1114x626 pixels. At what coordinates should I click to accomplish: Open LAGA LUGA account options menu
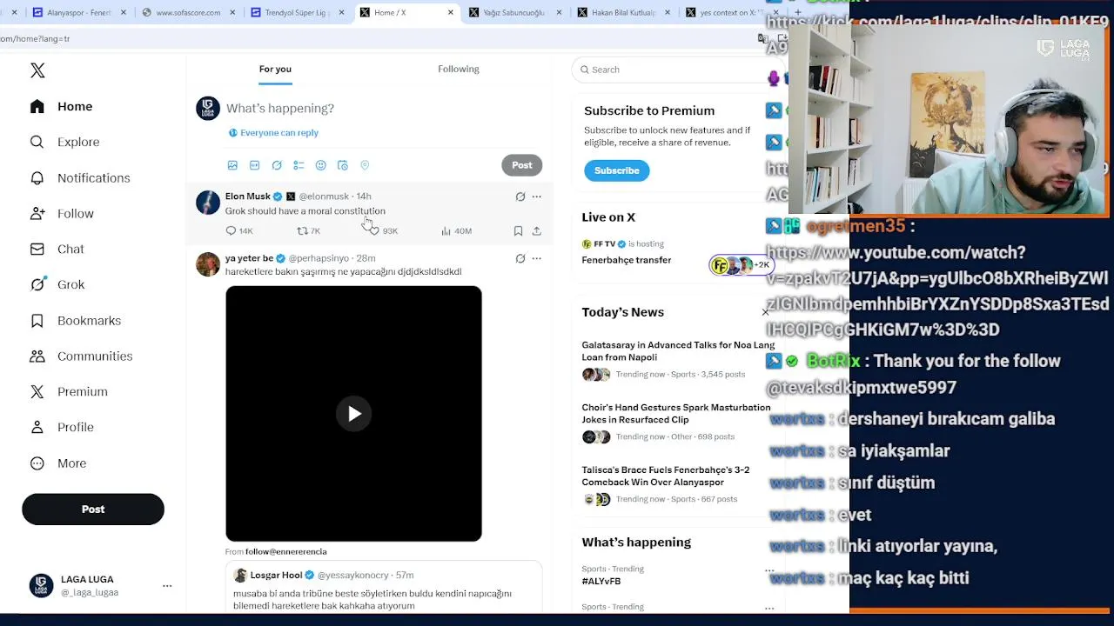167,586
